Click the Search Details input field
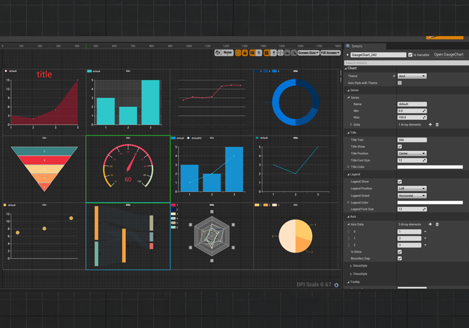Screen dimensions: 469x328 tap(403, 63)
